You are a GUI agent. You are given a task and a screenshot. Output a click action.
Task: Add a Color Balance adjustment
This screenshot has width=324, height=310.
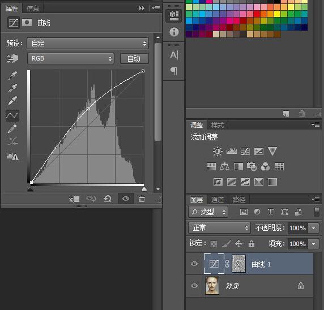(x=225, y=166)
